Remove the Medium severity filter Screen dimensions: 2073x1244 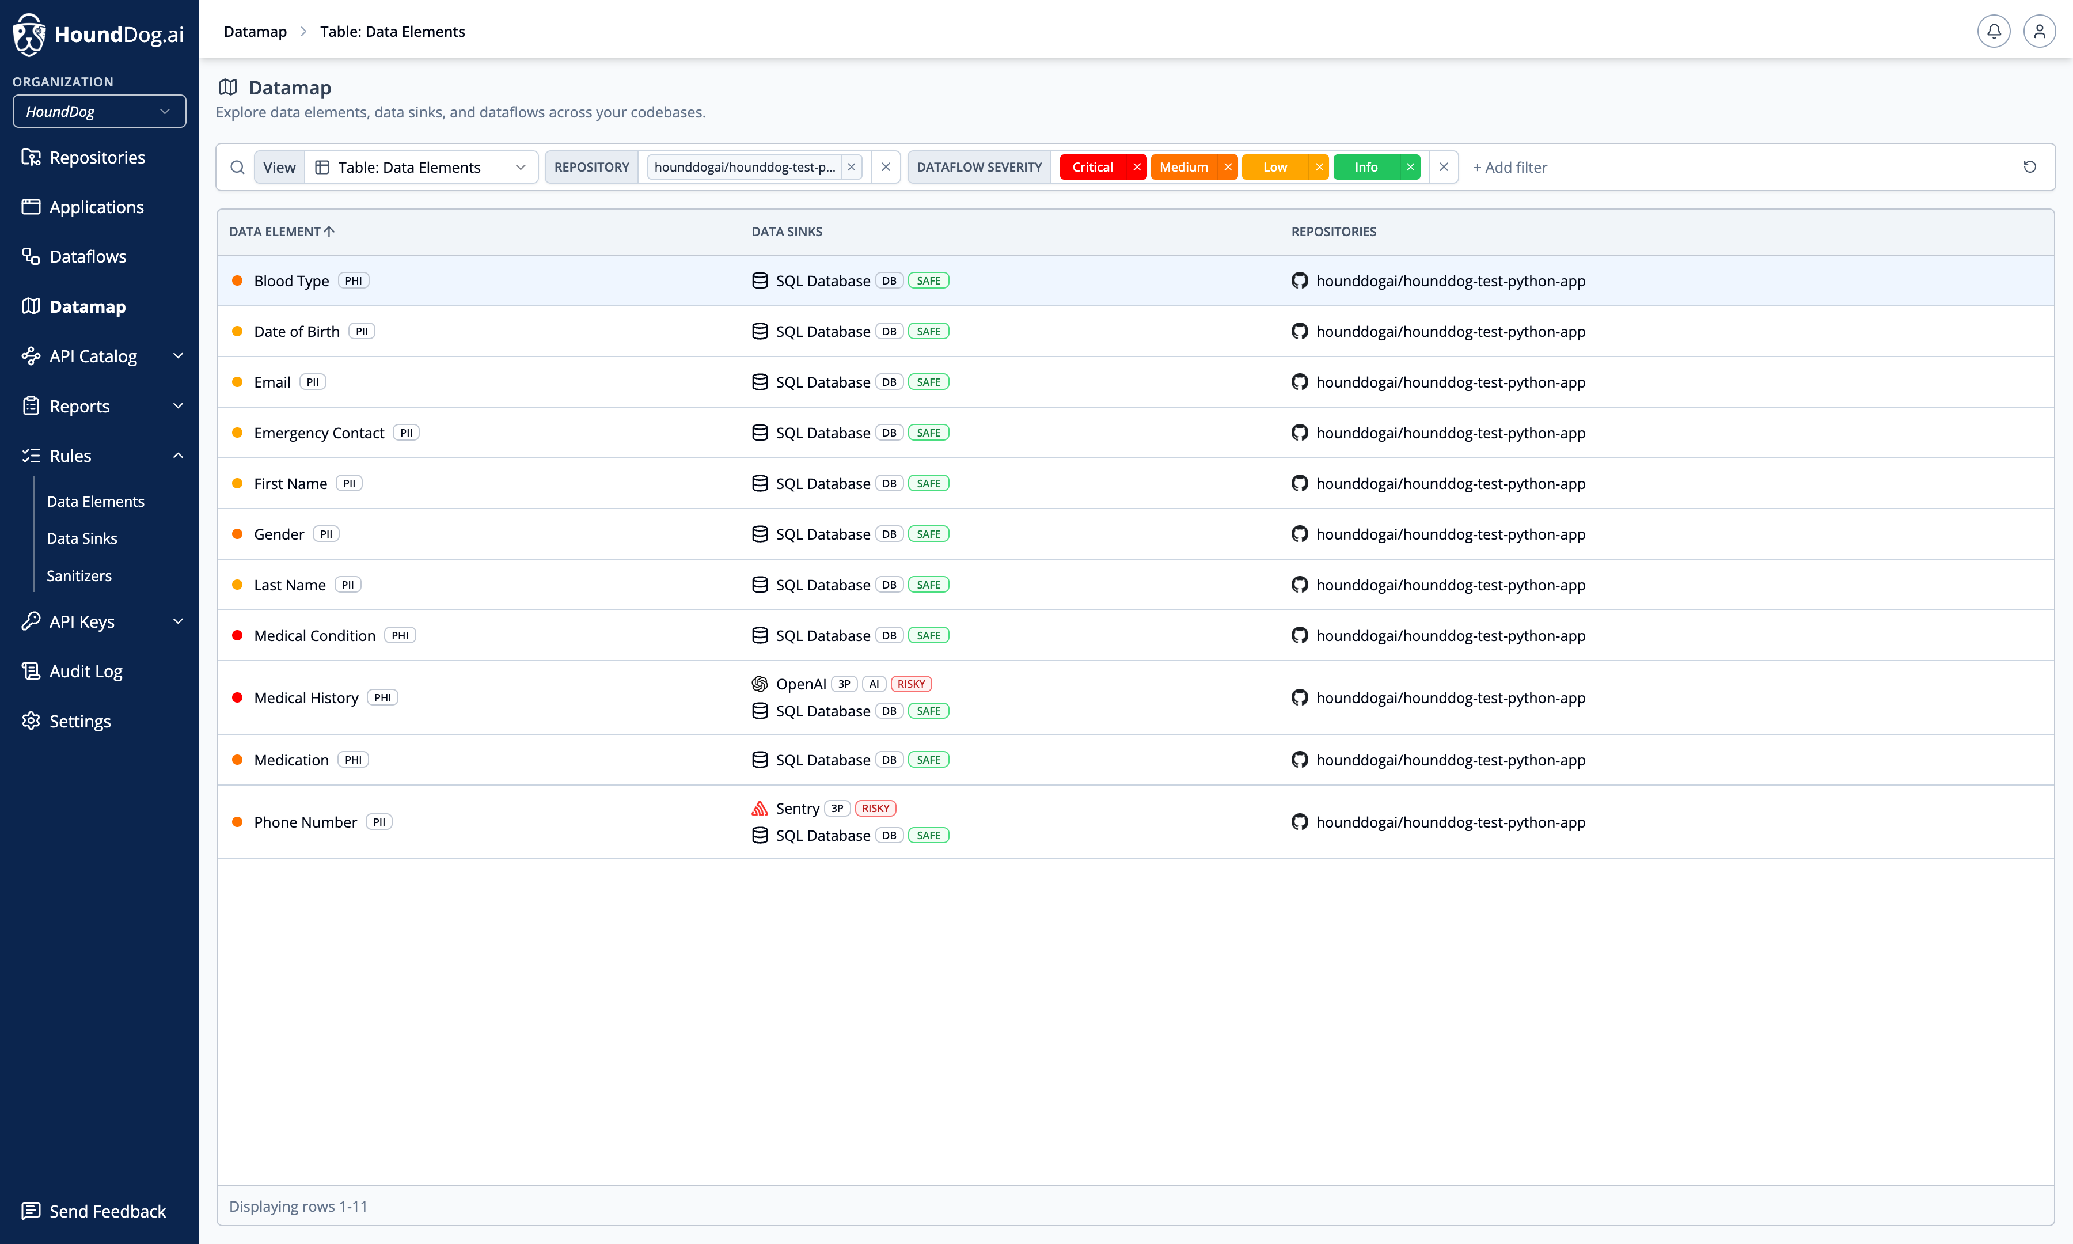[x=1228, y=167]
